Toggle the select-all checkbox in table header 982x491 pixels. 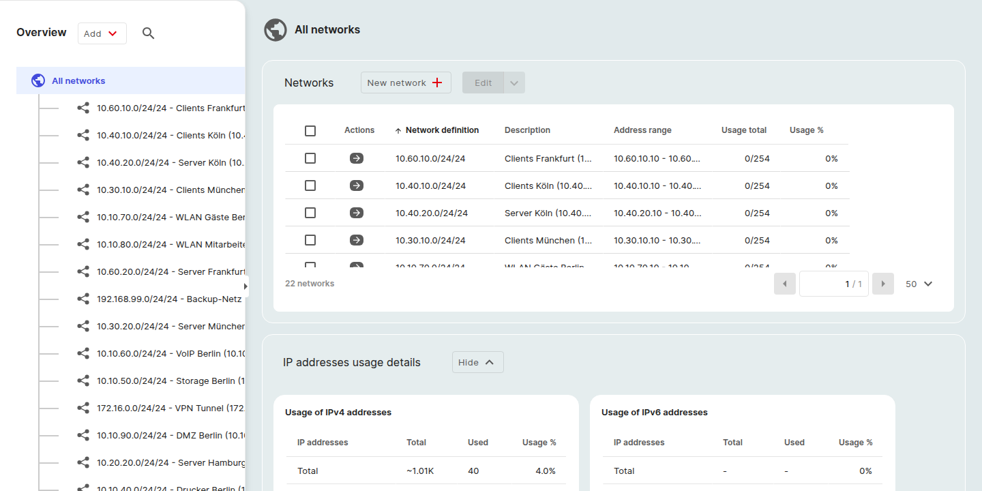coord(310,131)
